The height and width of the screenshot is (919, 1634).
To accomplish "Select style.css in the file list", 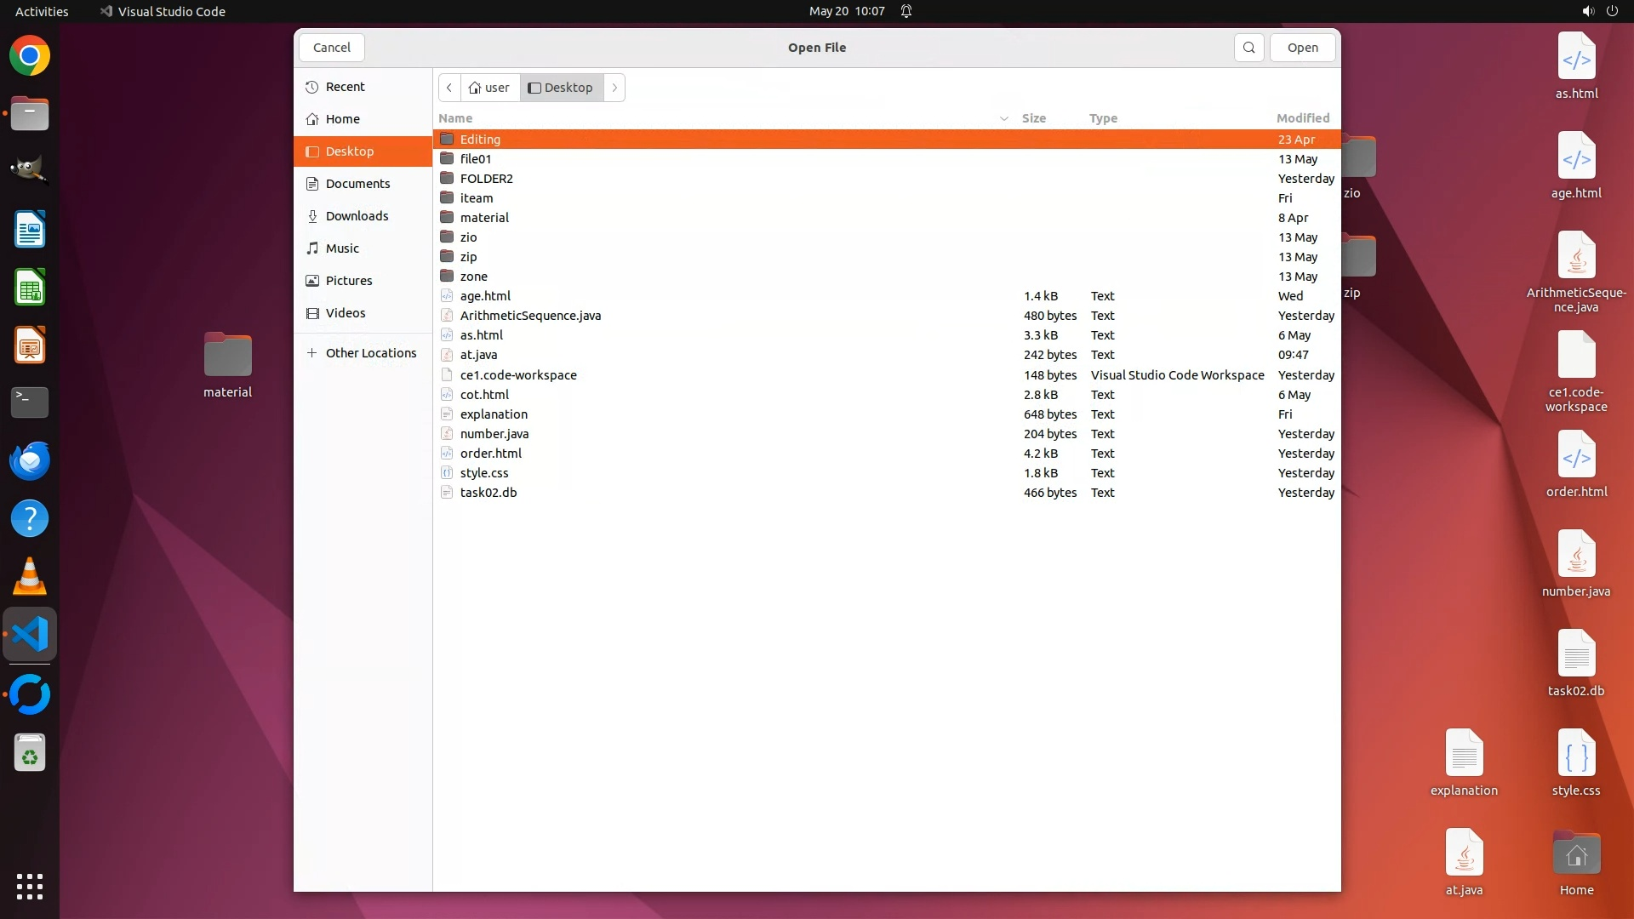I will point(483,473).
